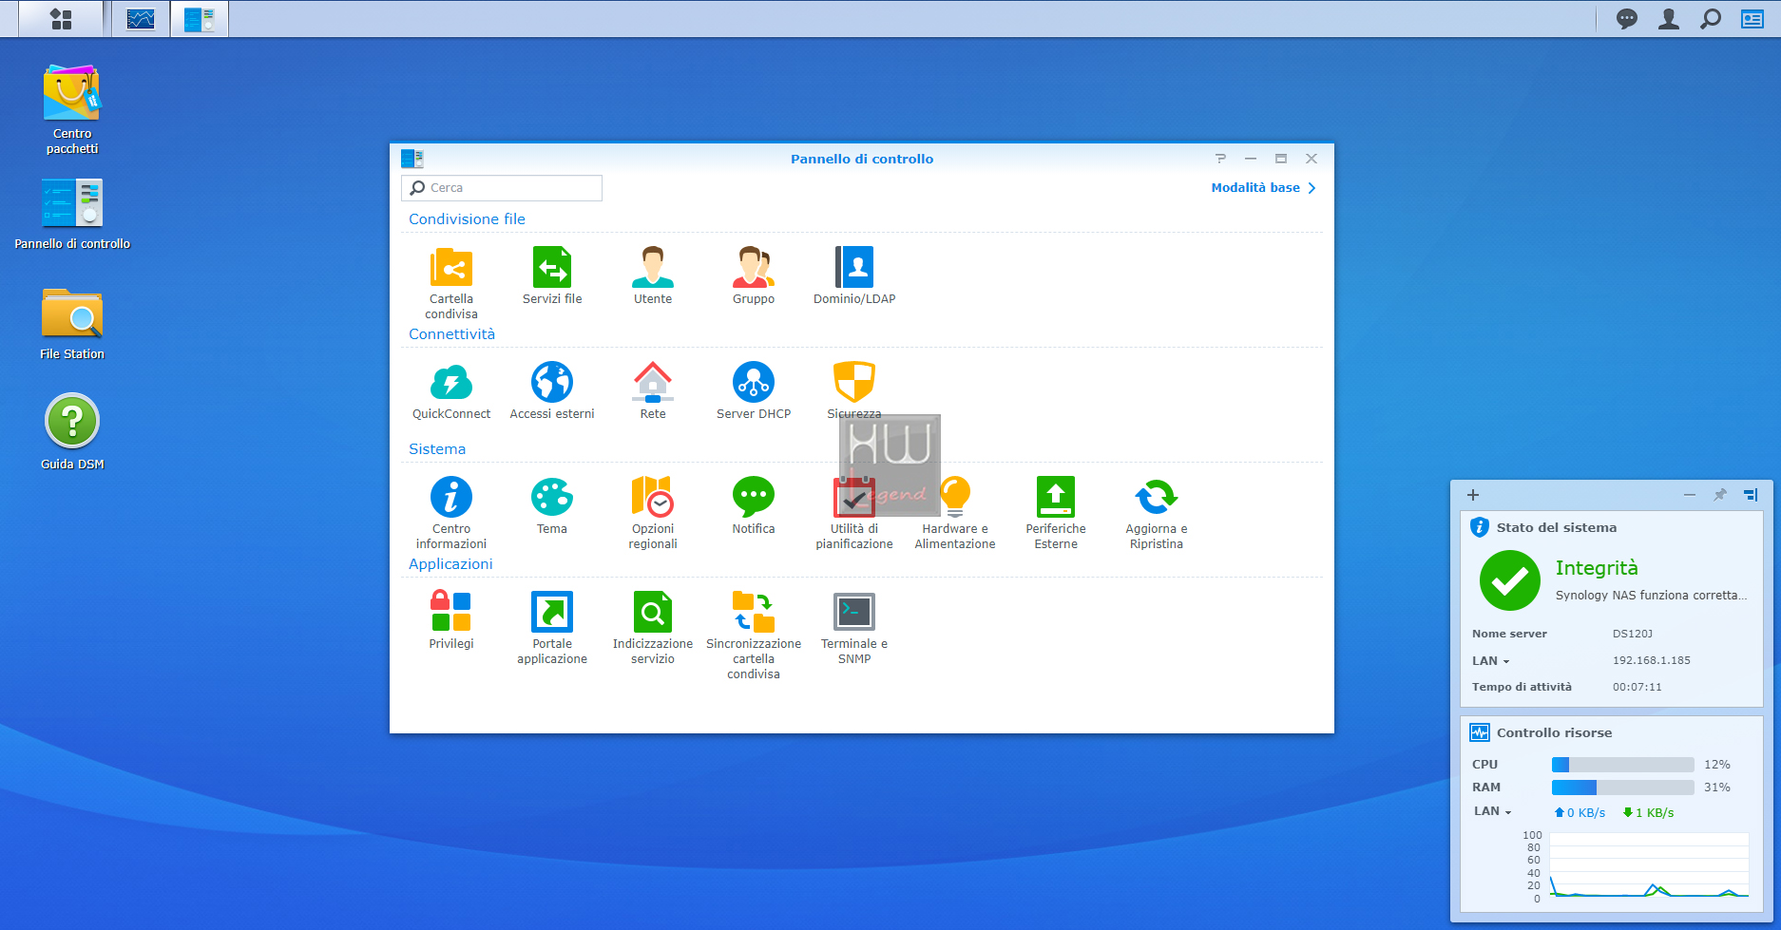Open Guida DSM help icon

(72, 421)
